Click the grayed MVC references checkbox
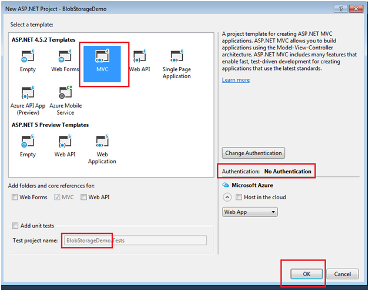 point(57,197)
